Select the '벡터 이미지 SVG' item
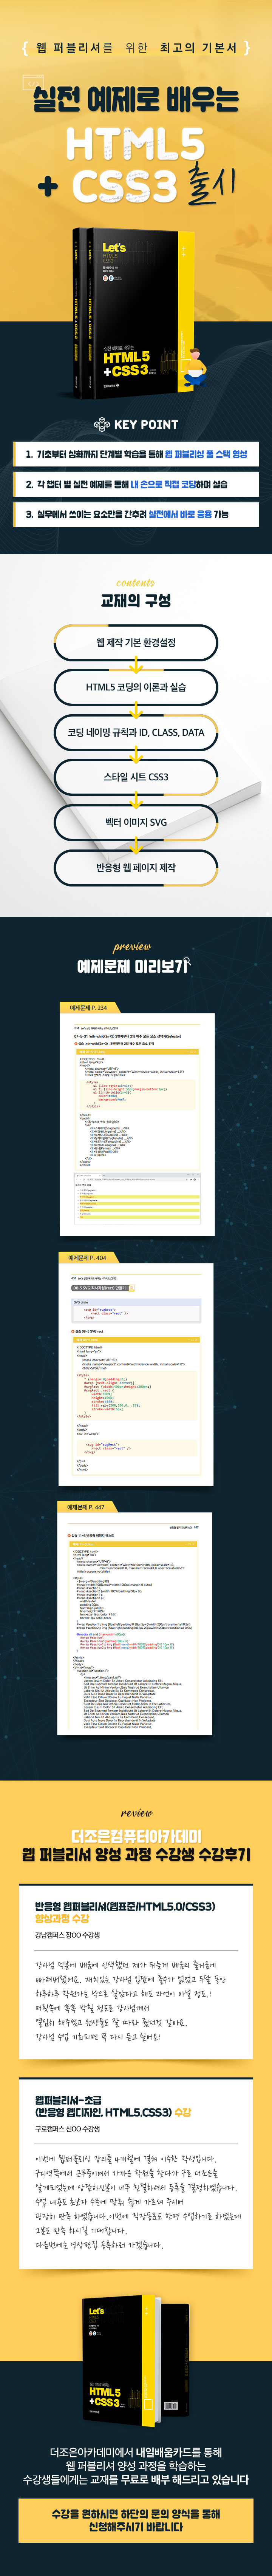Viewport: 272px width, 2576px height. 136,822
